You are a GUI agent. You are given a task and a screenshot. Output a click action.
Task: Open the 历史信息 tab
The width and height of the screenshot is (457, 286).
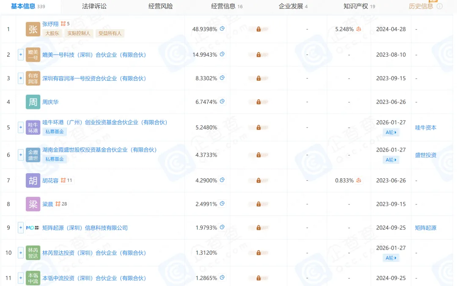pos(421,6)
